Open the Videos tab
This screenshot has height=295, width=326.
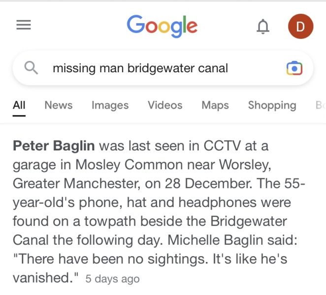click(165, 105)
